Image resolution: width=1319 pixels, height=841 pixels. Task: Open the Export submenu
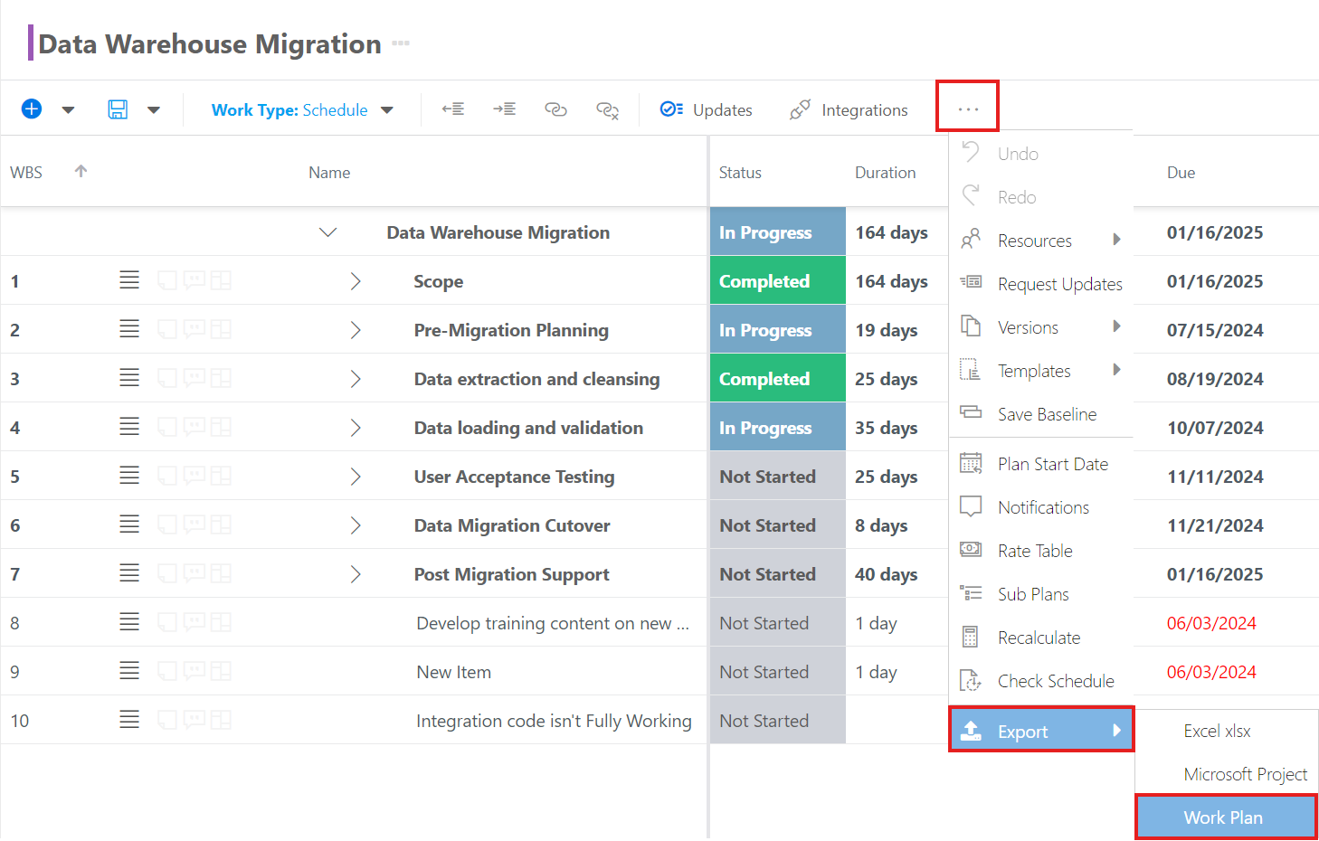coord(1041,731)
